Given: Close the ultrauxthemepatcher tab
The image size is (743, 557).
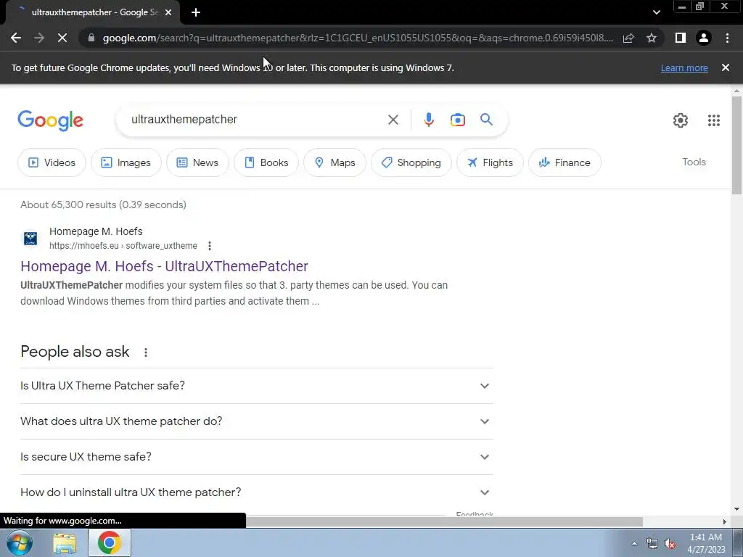Looking at the screenshot, I should [x=168, y=13].
